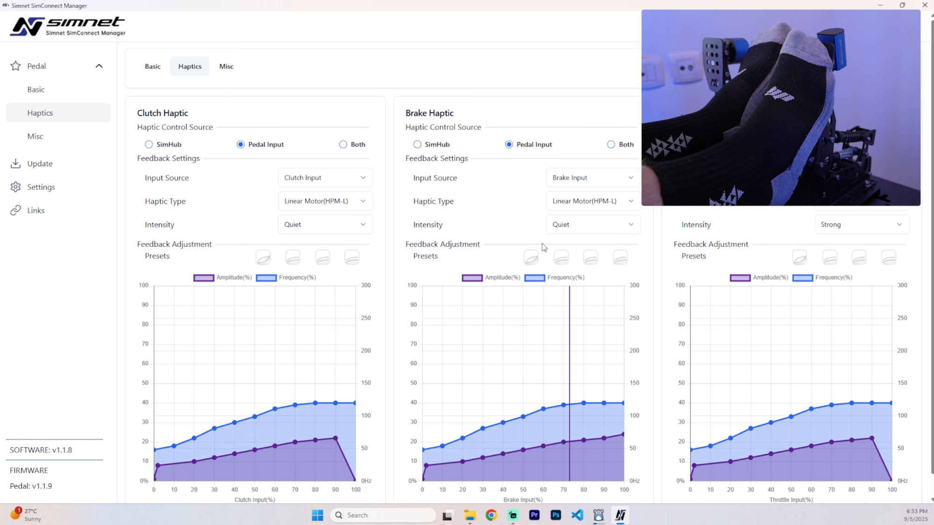Click Simnet app icon in taskbar
The width and height of the screenshot is (934, 525).
[x=620, y=515]
